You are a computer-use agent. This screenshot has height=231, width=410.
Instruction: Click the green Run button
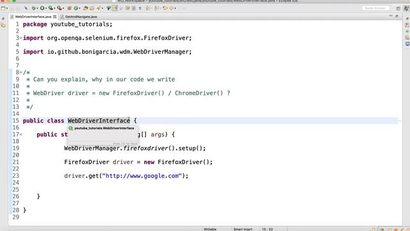tap(42, 8)
